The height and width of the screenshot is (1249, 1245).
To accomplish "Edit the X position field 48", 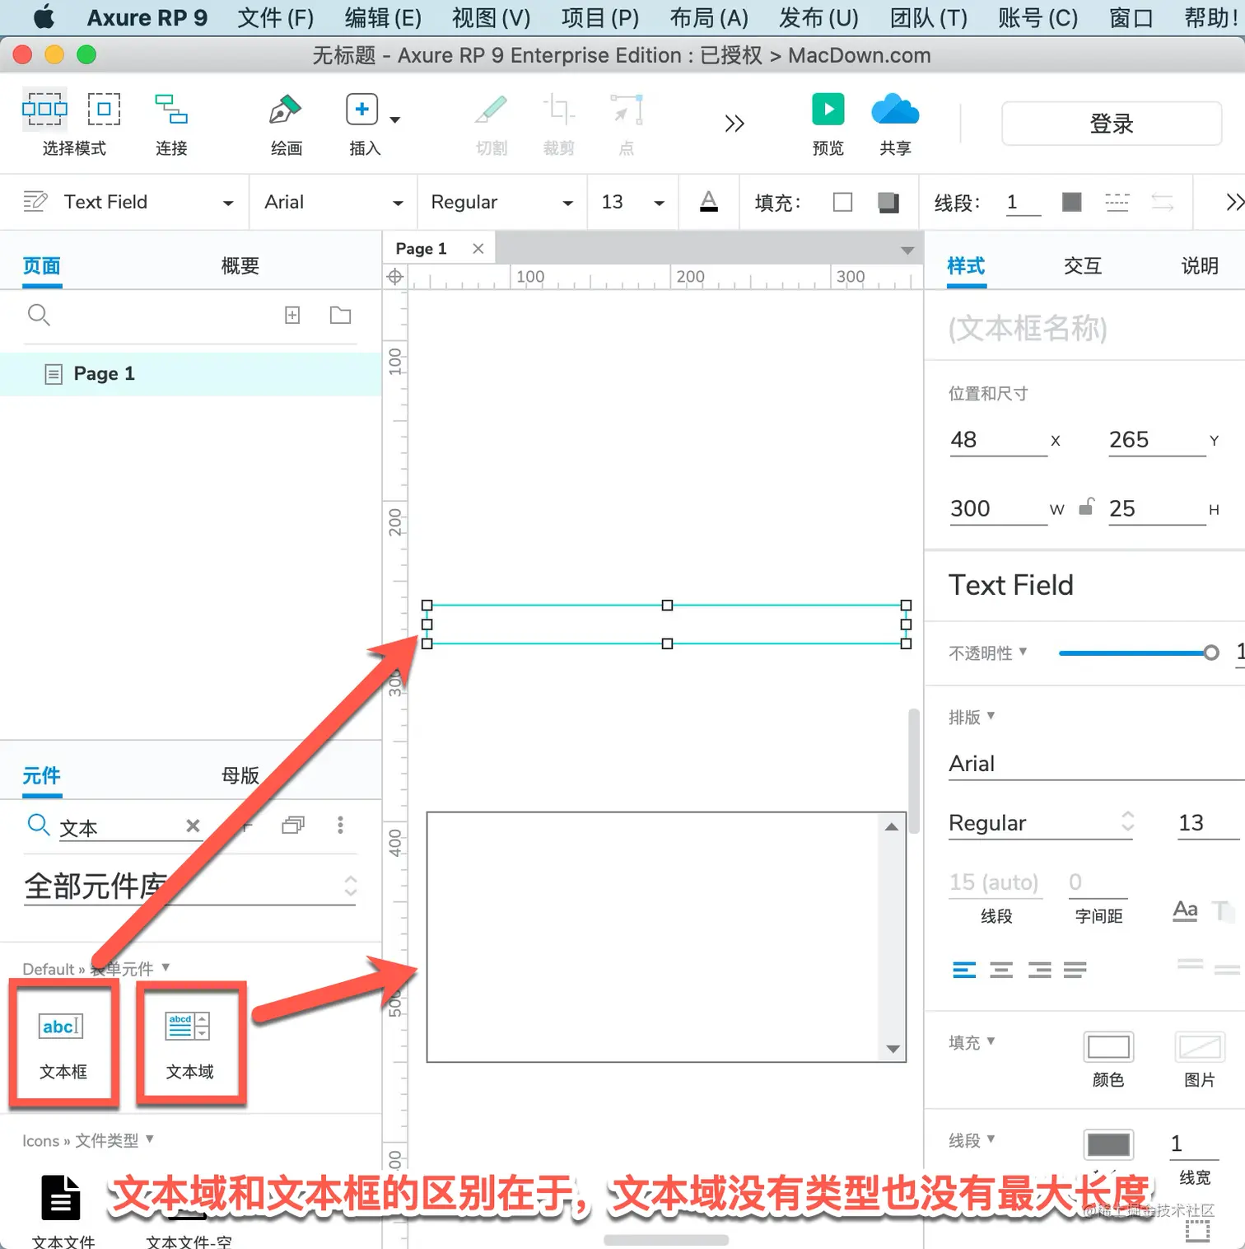I will [998, 440].
